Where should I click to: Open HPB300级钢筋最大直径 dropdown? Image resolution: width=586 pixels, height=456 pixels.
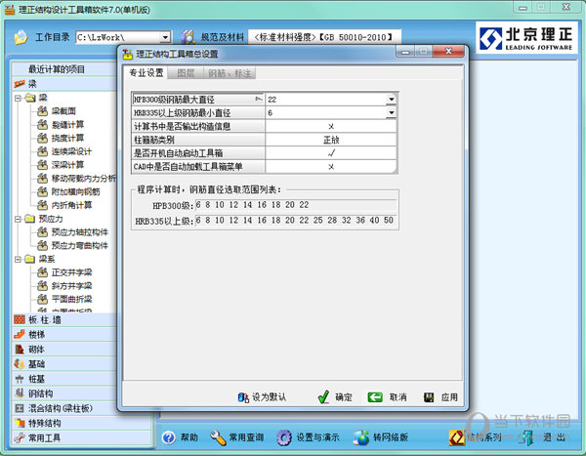click(x=391, y=100)
